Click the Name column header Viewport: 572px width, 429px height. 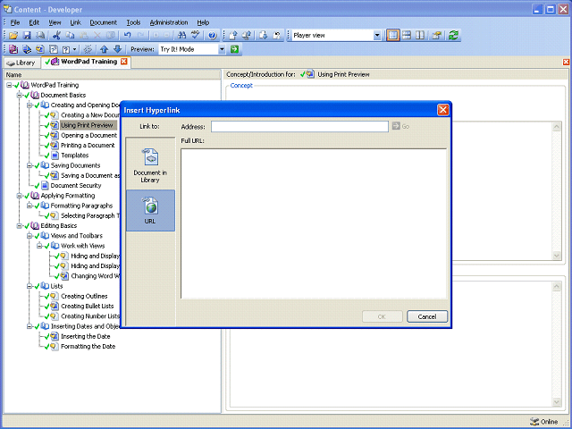click(113, 75)
